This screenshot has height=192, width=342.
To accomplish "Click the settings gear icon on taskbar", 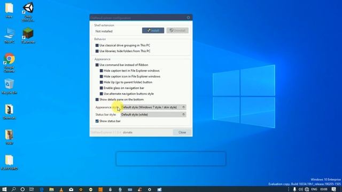I will pyautogui.click(x=150, y=189).
